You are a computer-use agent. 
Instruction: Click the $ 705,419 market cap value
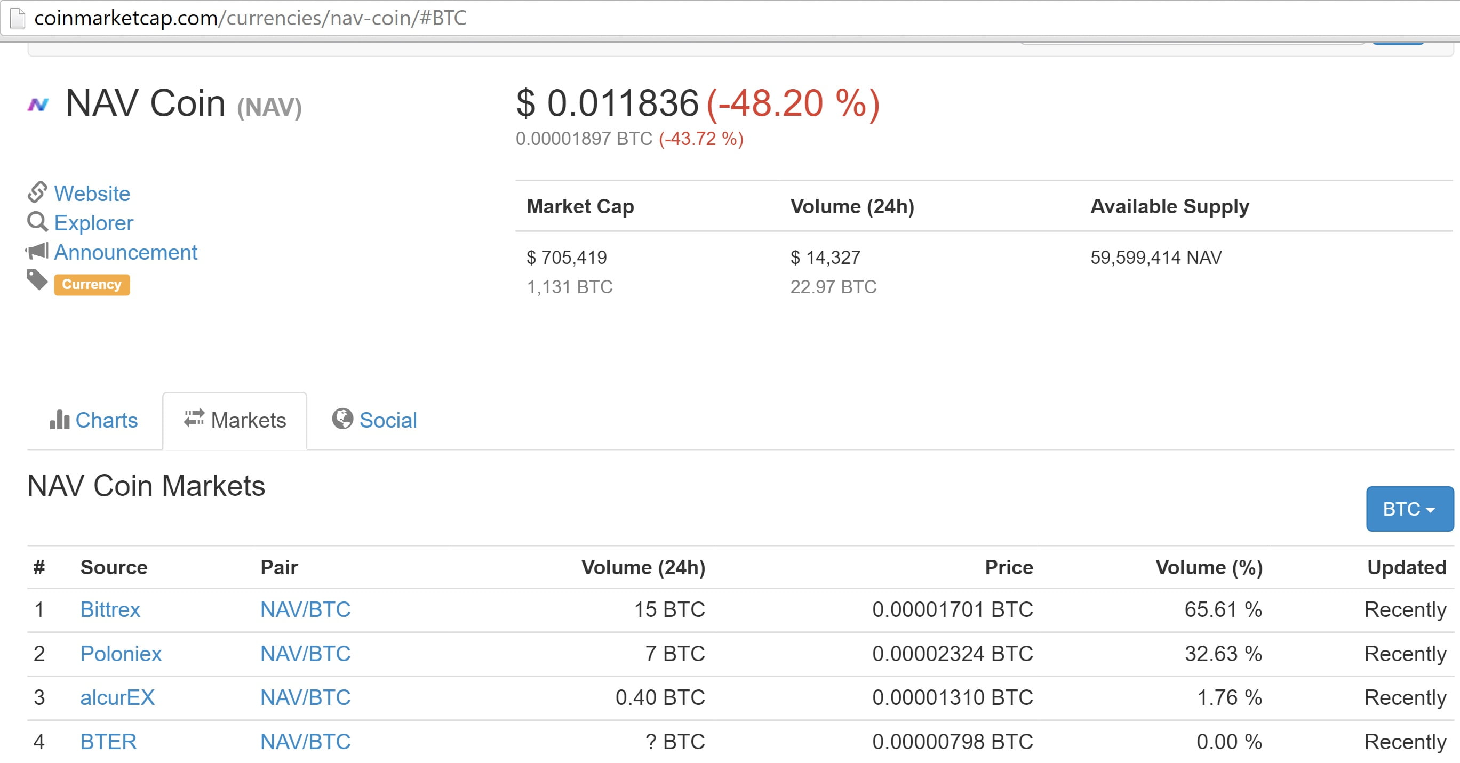(x=567, y=258)
